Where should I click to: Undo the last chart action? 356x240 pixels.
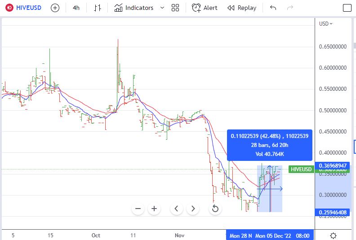273,8
